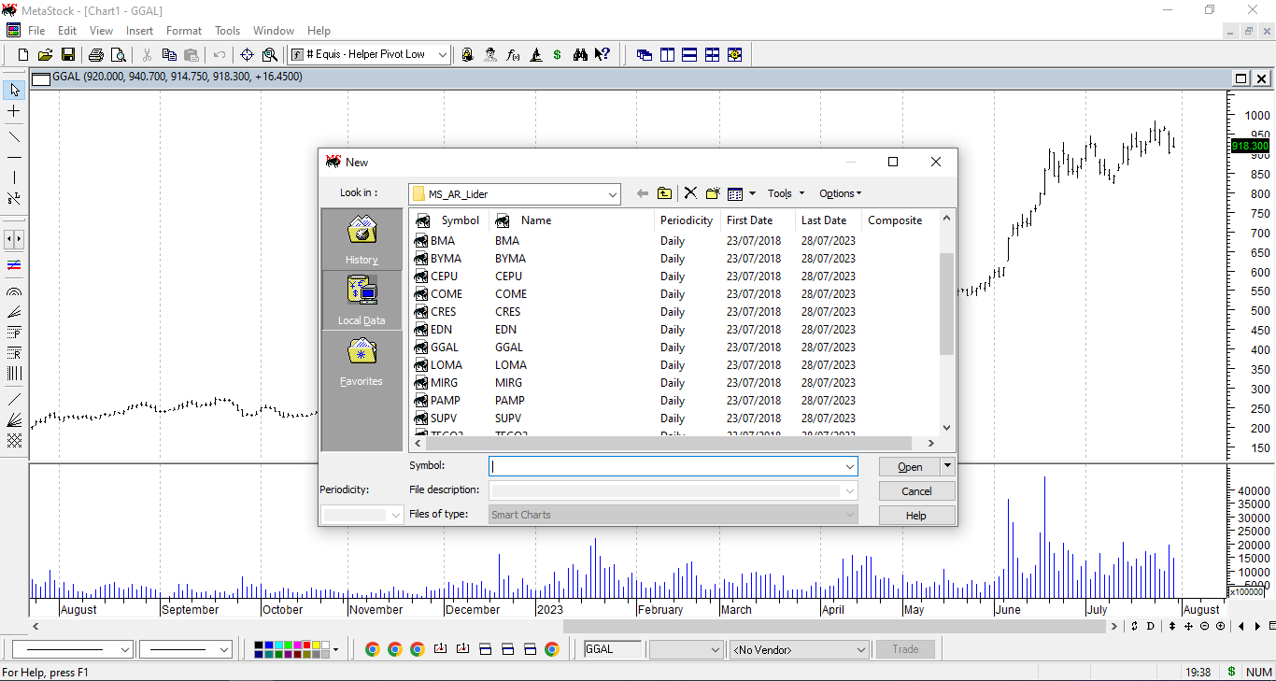This screenshot has width=1276, height=681.
Task: Click the Tile in columns toolbar icon
Action: point(667,55)
